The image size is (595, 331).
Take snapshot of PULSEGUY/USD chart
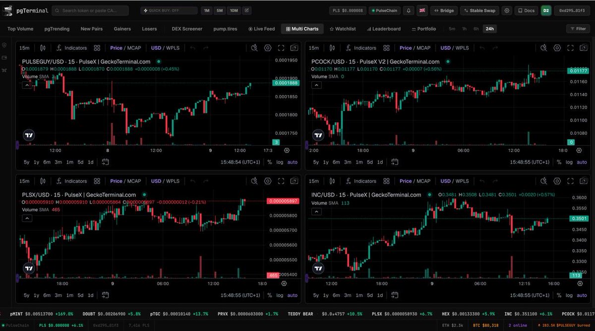point(295,48)
